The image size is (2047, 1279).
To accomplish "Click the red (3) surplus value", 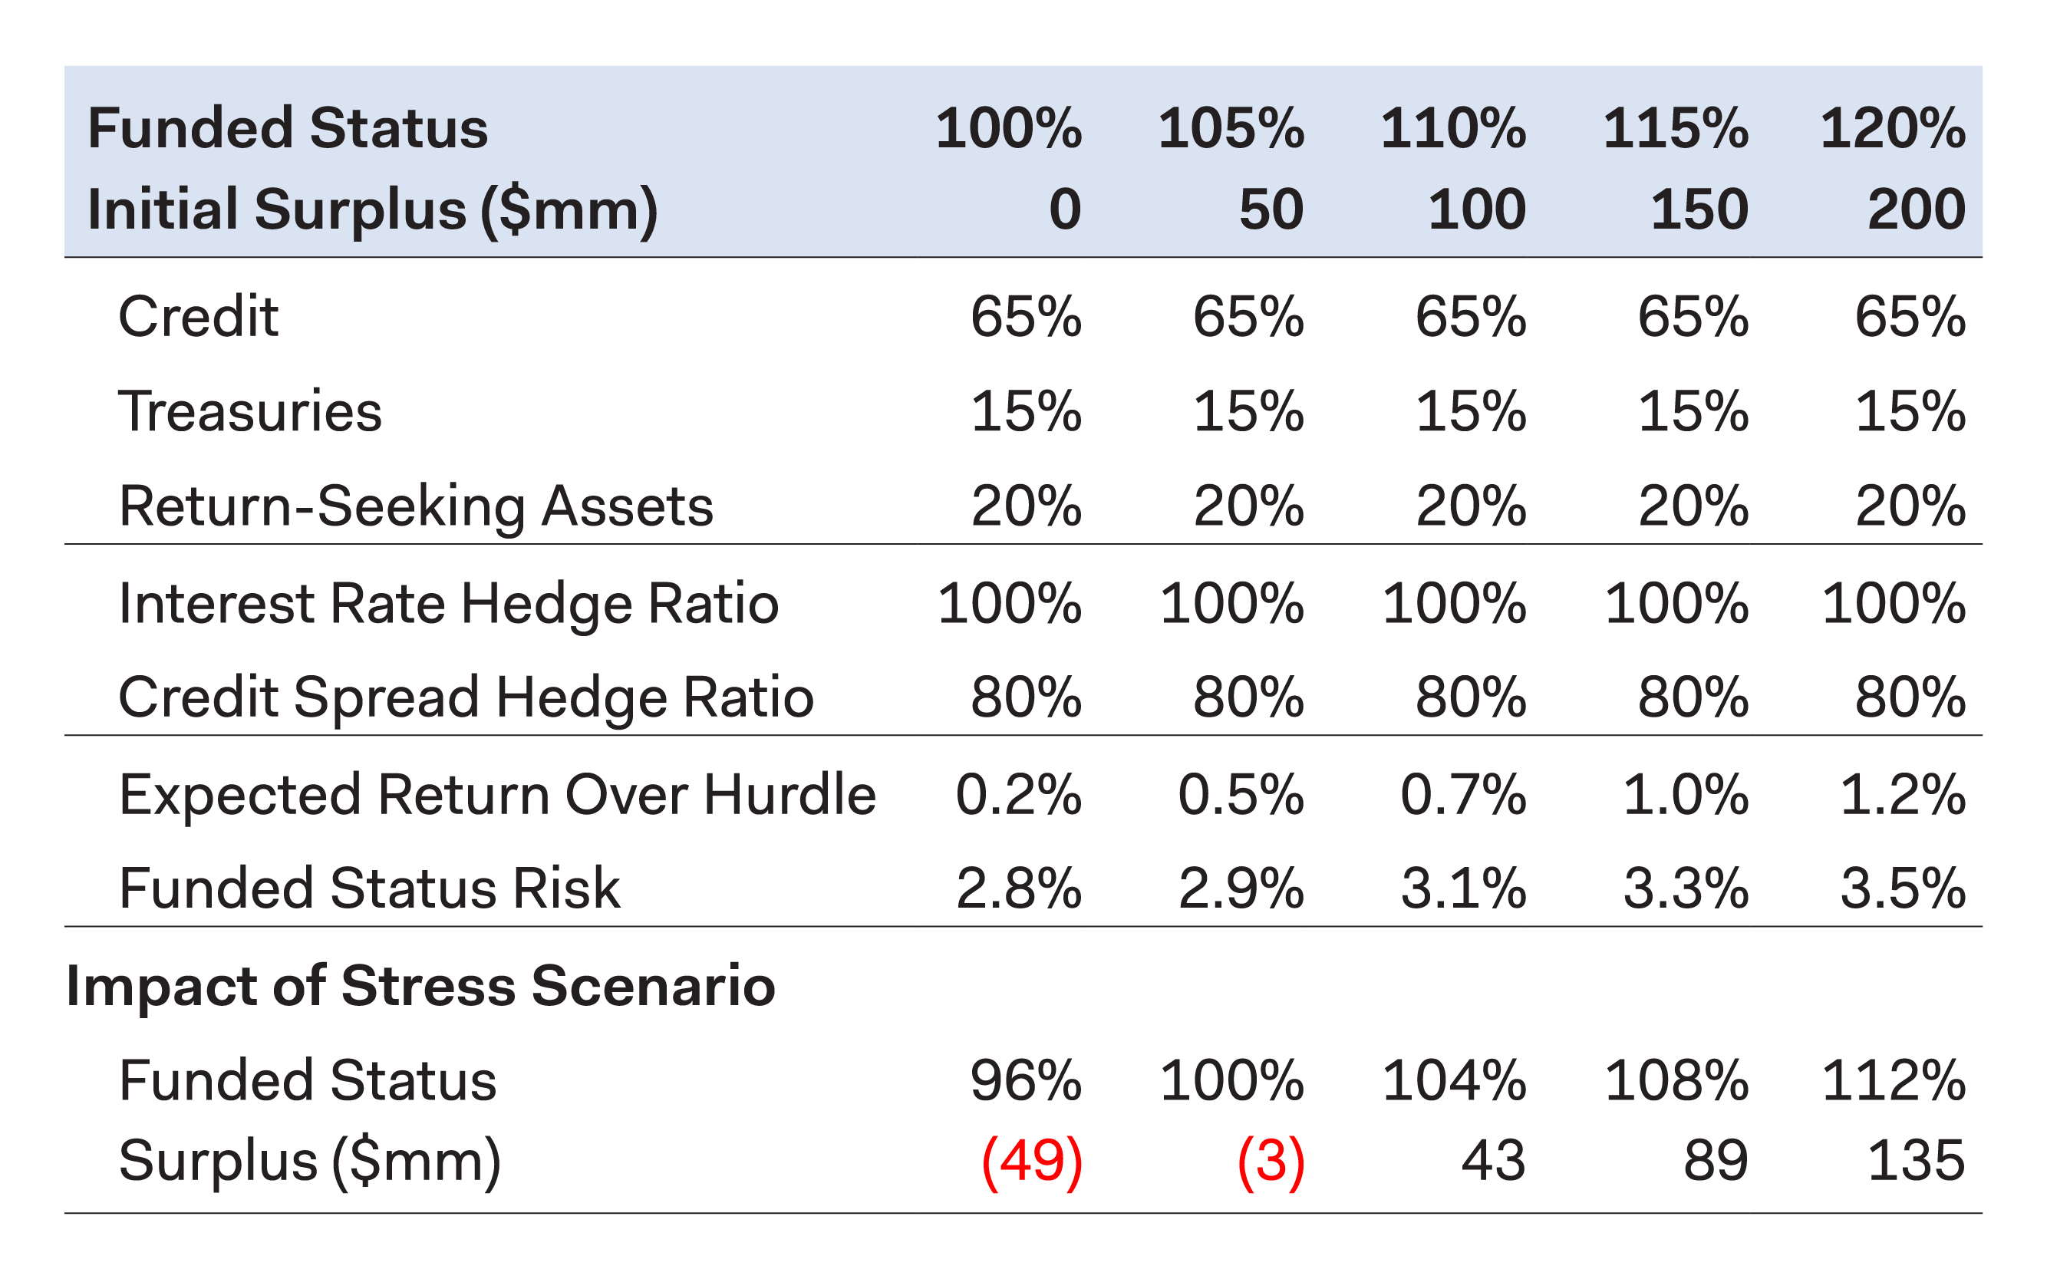I will (x=1271, y=1162).
